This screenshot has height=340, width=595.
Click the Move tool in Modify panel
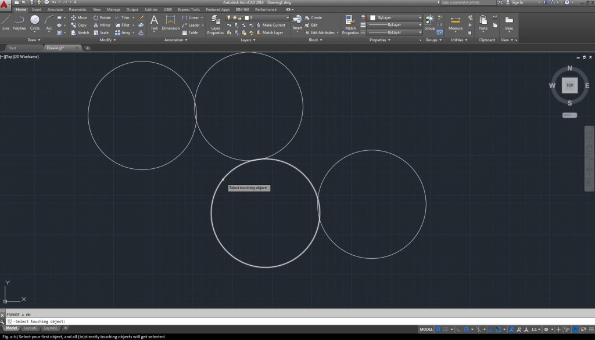[78, 18]
